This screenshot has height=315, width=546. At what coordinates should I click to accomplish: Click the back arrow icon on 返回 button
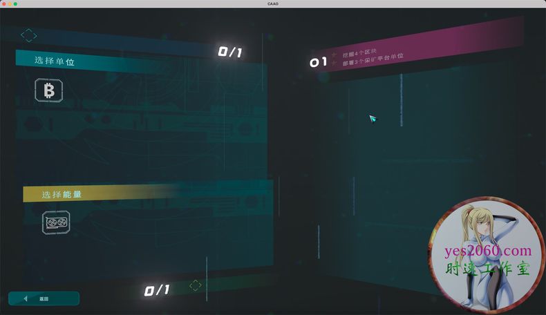pos(26,298)
